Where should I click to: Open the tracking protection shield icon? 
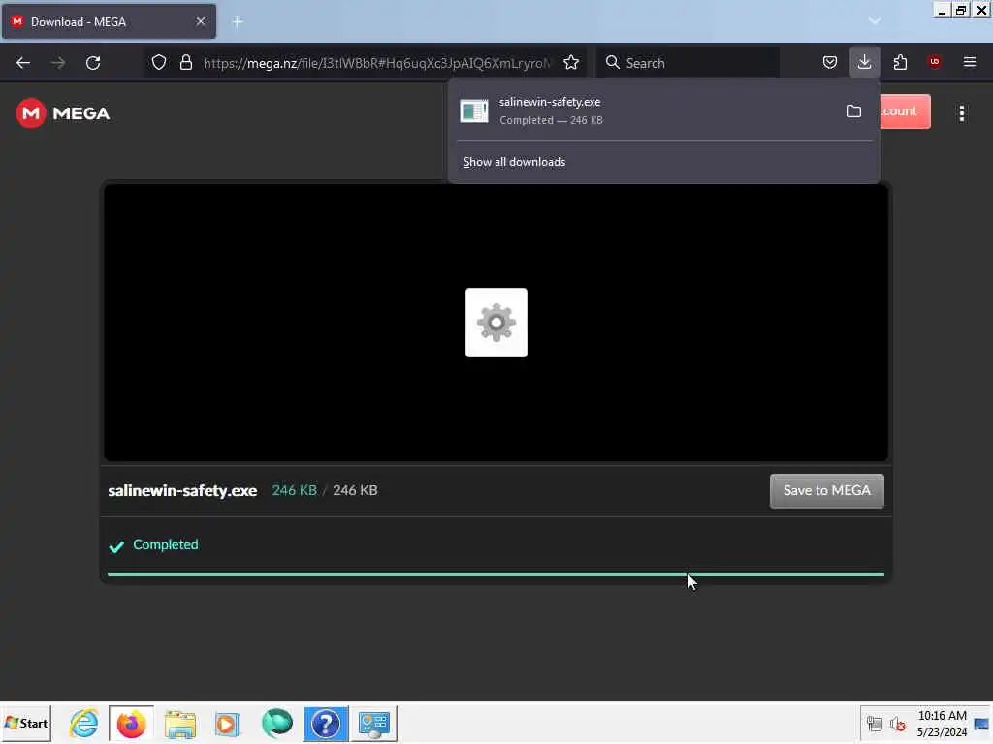tap(159, 62)
